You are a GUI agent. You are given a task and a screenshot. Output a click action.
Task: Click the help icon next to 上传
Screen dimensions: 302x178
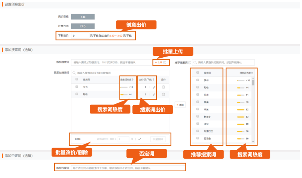point(165,63)
